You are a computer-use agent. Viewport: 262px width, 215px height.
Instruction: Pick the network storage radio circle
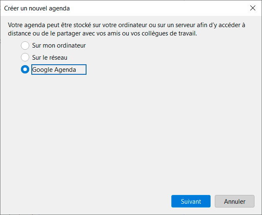(x=25, y=58)
